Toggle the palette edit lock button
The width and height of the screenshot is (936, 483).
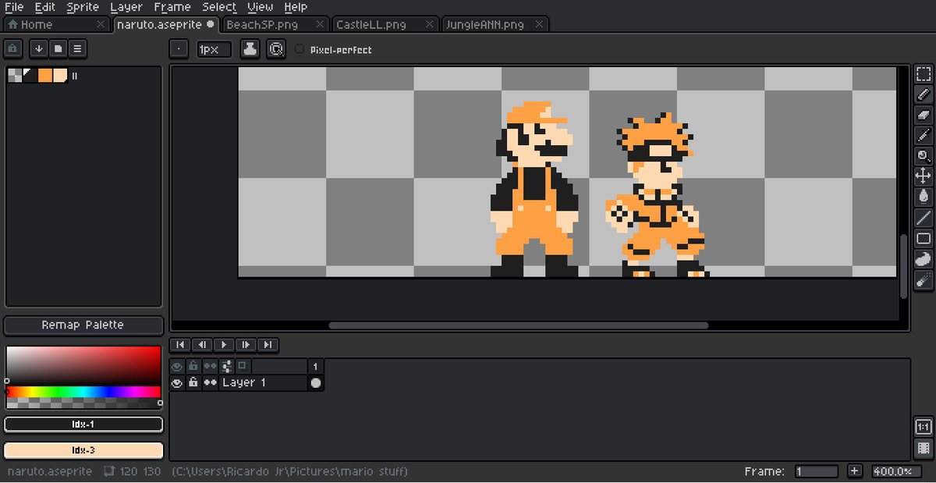13,49
